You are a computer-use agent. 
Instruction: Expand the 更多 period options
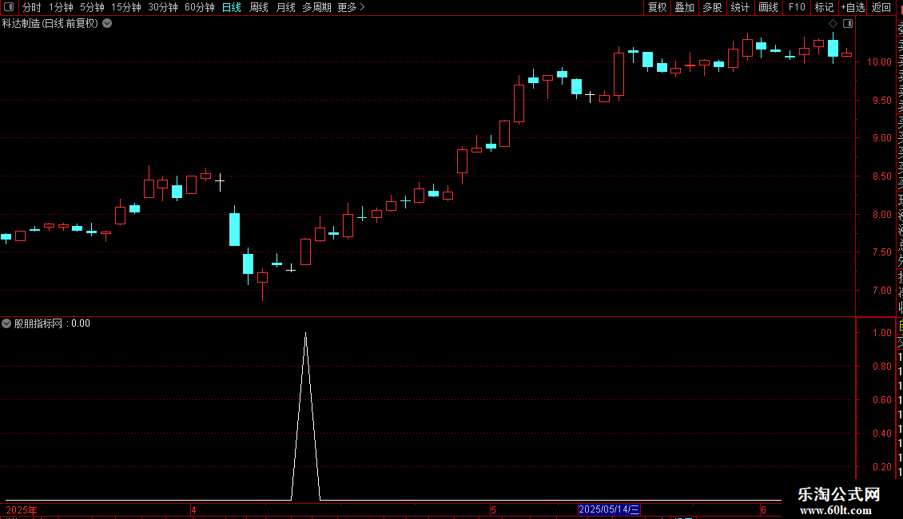[x=351, y=7]
